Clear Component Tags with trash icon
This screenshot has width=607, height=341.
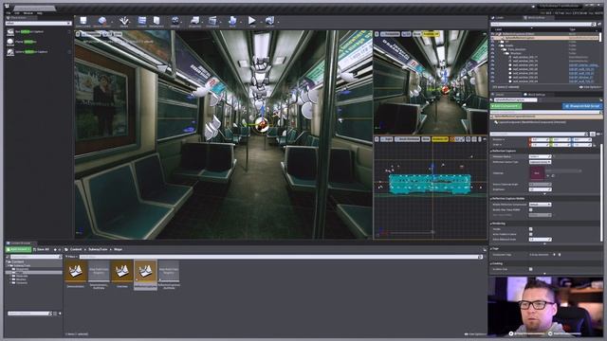(x=560, y=255)
